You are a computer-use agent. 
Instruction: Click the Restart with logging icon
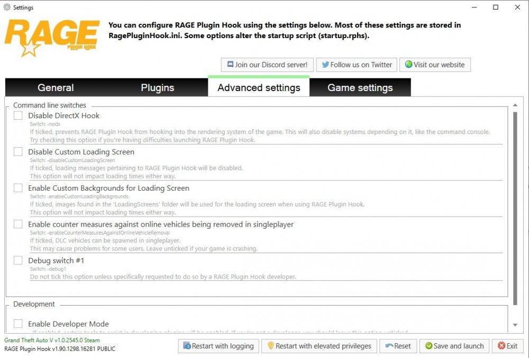(187, 346)
